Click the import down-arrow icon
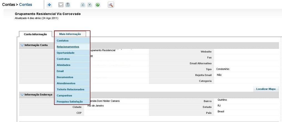The image size is (282, 122). click(82, 5)
